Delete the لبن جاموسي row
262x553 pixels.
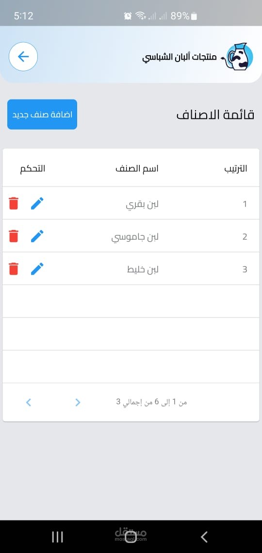[14, 236]
